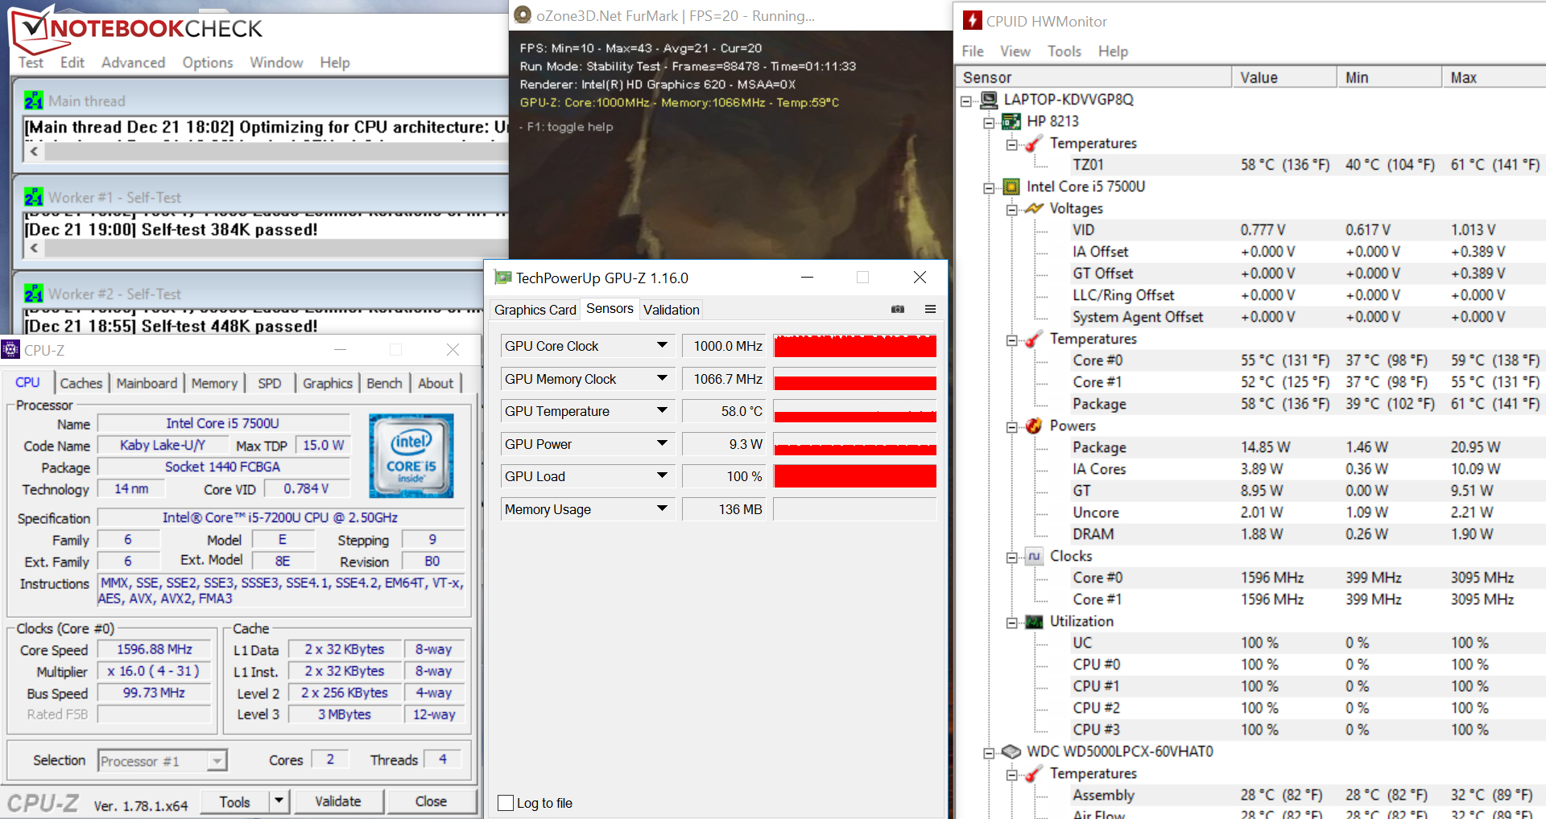Click the Worker #1 Self-Test window icon
Image resolution: width=1546 pixels, height=819 pixels.
coord(34,197)
